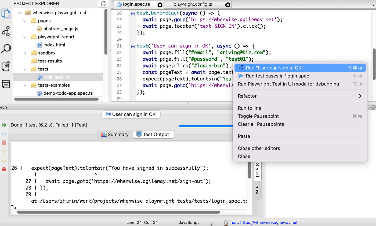The width and height of the screenshot is (376, 226).
Task: Click the JavaScript language indicator
Action: (189, 223)
